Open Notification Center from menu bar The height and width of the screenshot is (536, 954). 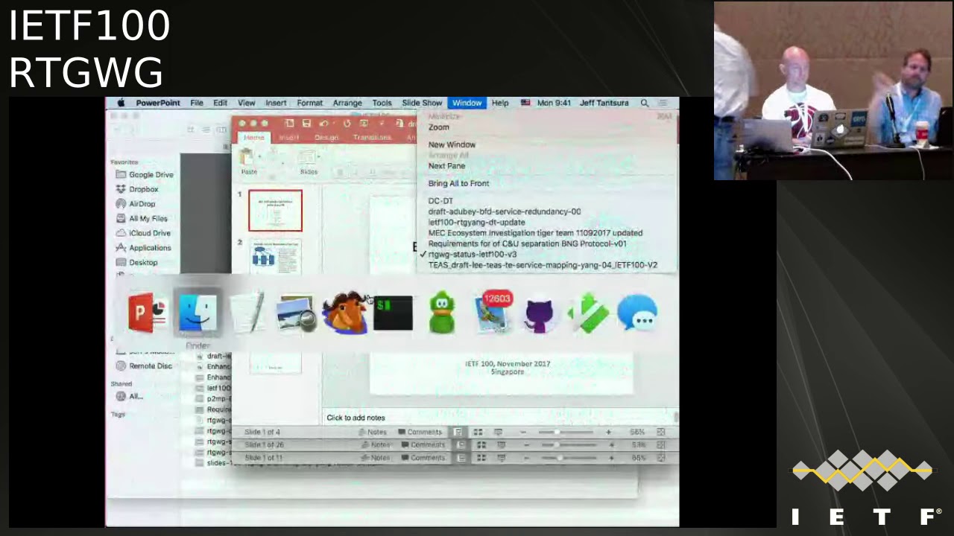click(663, 103)
